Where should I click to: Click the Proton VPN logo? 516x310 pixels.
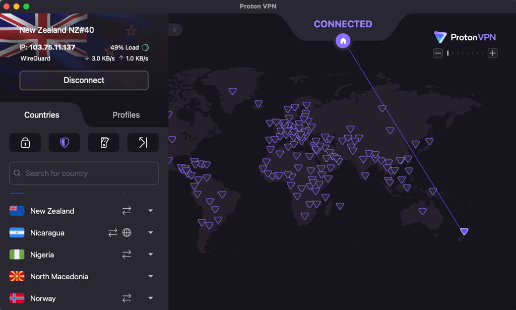click(x=465, y=37)
